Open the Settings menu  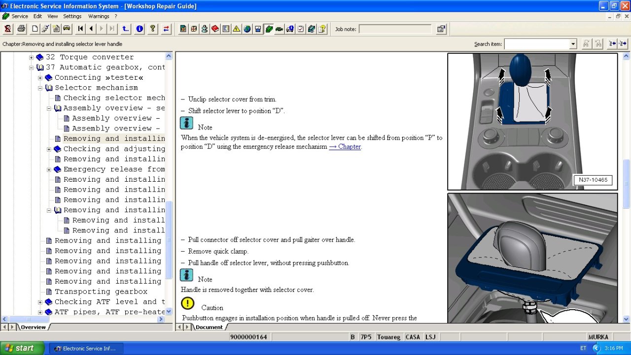[72, 16]
